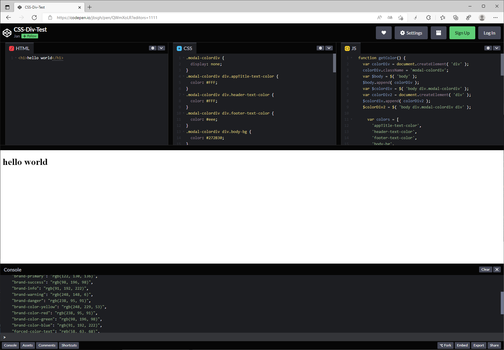Click the Sign Up button
504x350 pixels.
coord(462,33)
